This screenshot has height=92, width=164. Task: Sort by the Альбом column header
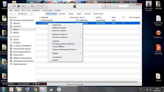(98, 17)
